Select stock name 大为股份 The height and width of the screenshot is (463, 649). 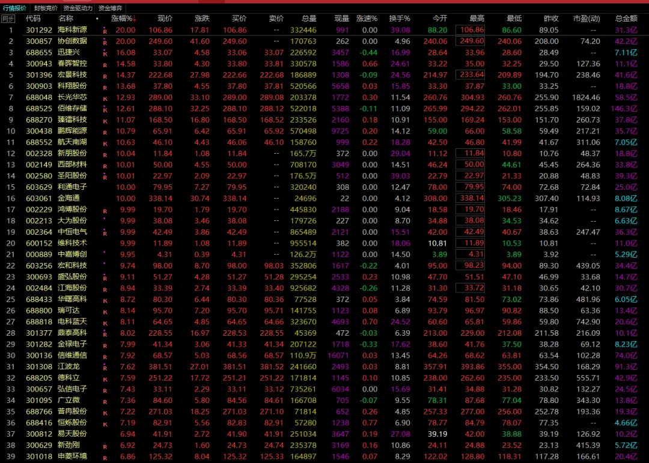pos(73,220)
